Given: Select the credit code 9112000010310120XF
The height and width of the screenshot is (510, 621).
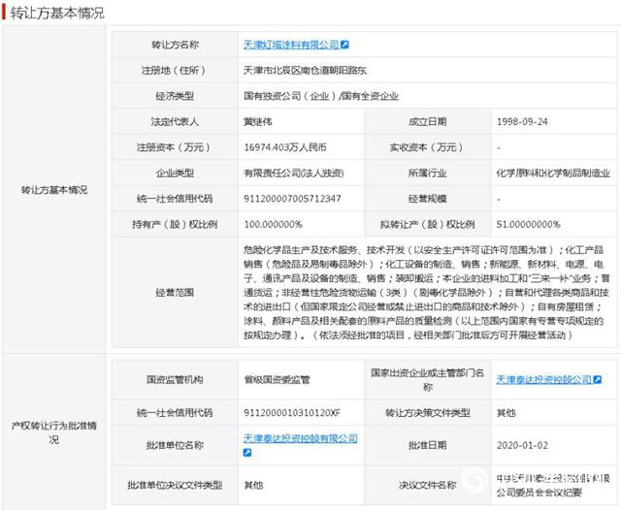Looking at the screenshot, I should 292,413.
